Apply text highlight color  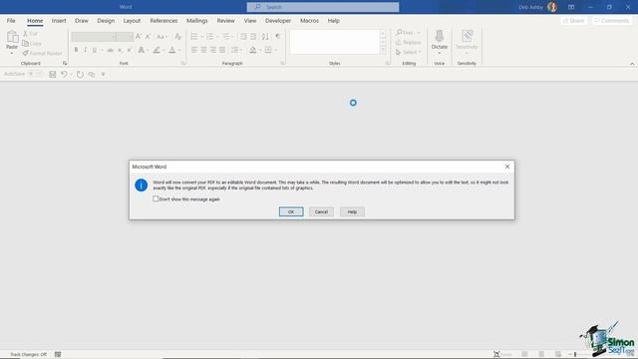point(157,50)
